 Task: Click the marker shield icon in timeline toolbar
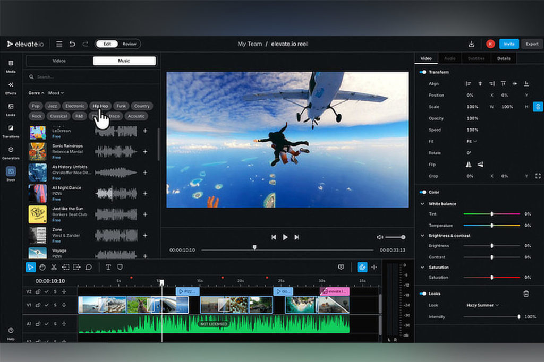[120, 267]
